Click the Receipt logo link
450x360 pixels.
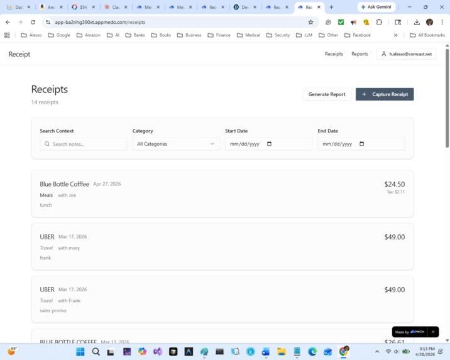(19, 54)
